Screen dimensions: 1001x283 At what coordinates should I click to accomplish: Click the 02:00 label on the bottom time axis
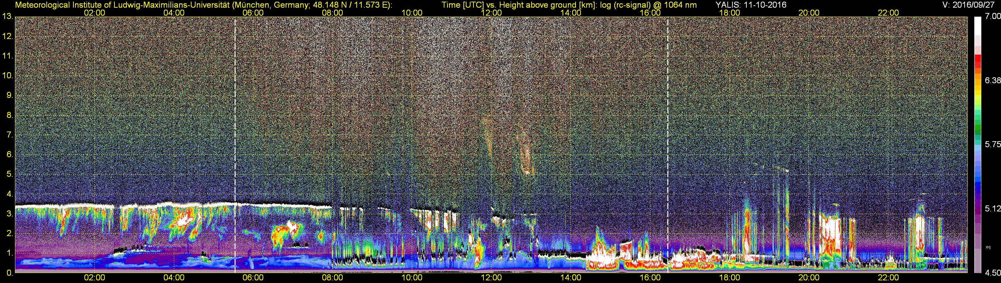click(x=94, y=278)
